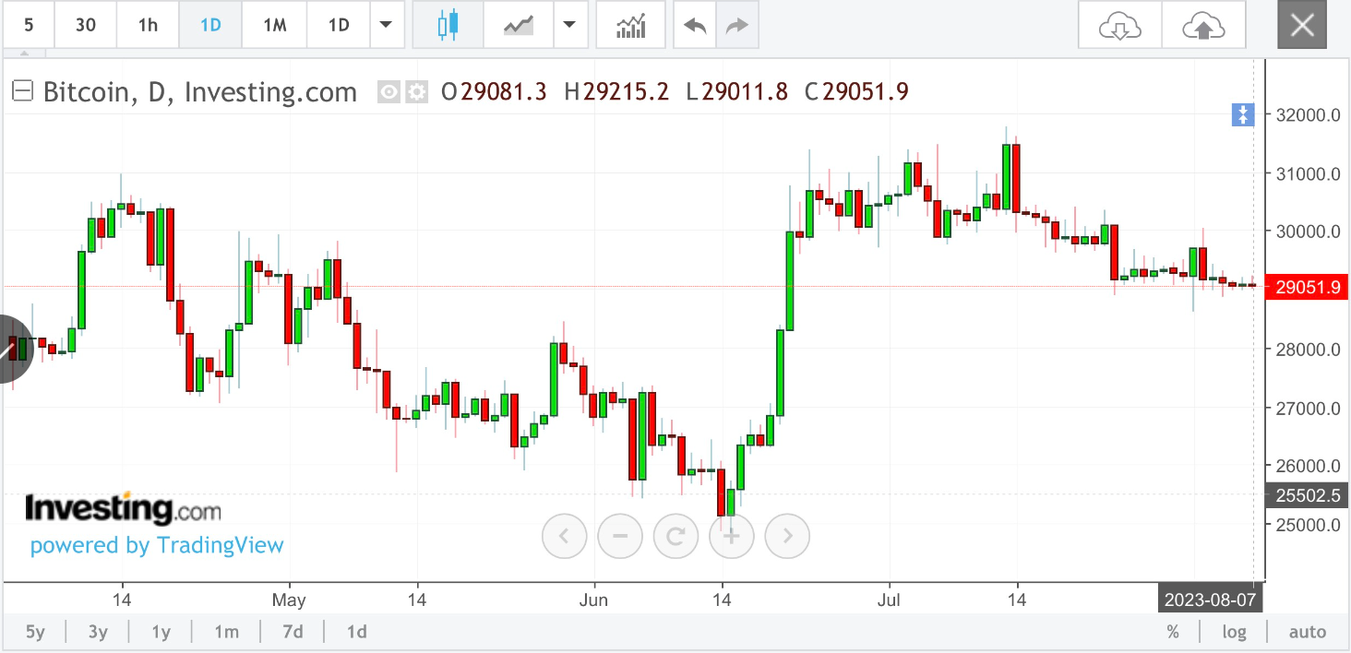Expand the time interval dropdown arrow
Image resolution: width=1351 pixels, height=653 pixels.
tap(386, 25)
